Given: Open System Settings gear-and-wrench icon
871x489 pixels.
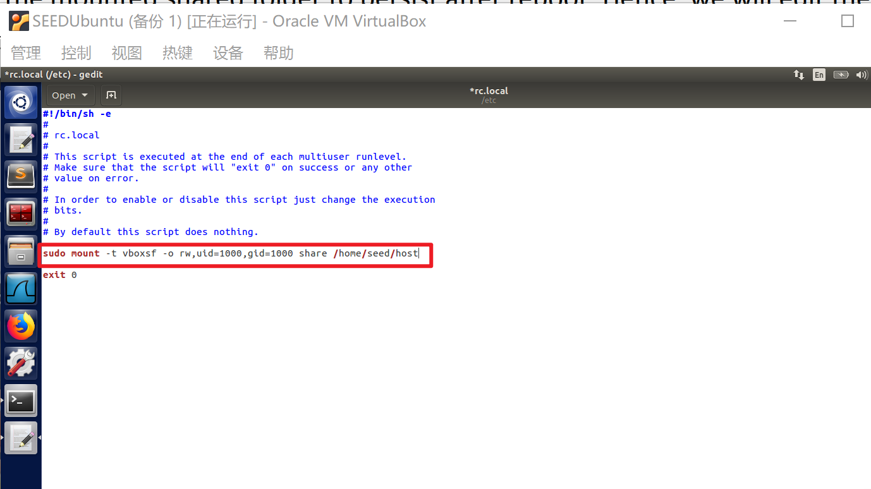Looking at the screenshot, I should (x=21, y=363).
